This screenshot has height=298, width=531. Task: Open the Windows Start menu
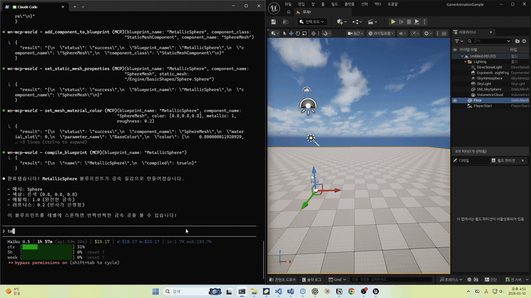click(155, 291)
